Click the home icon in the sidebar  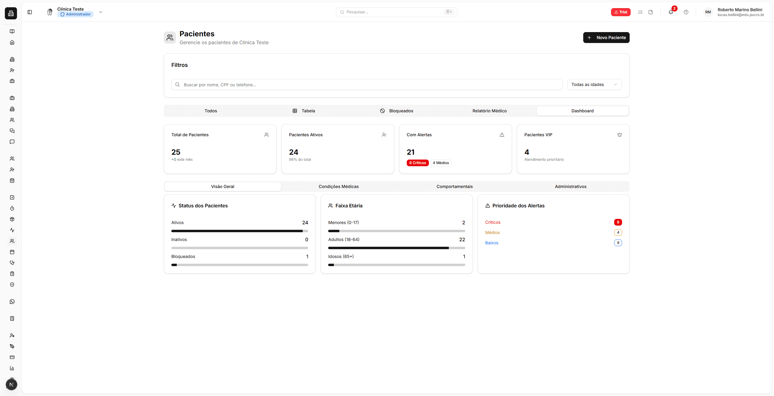pos(12,42)
